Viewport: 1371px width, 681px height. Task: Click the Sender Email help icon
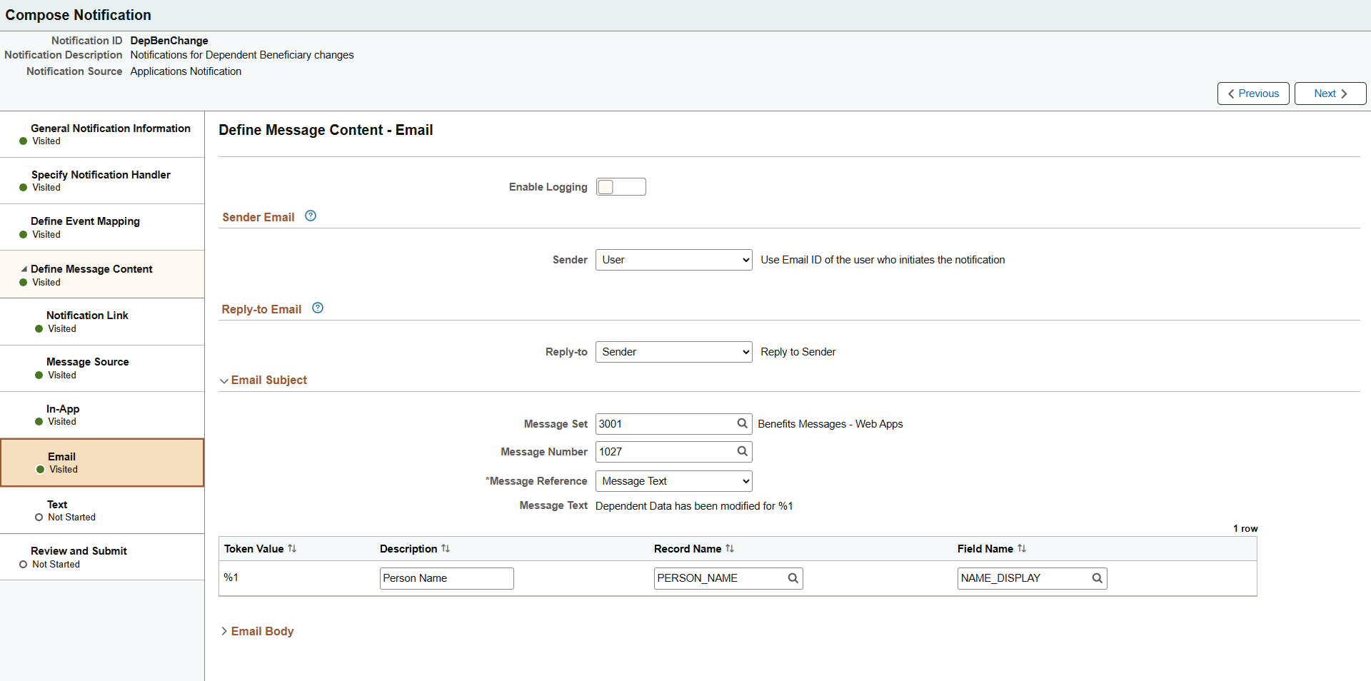pos(310,216)
